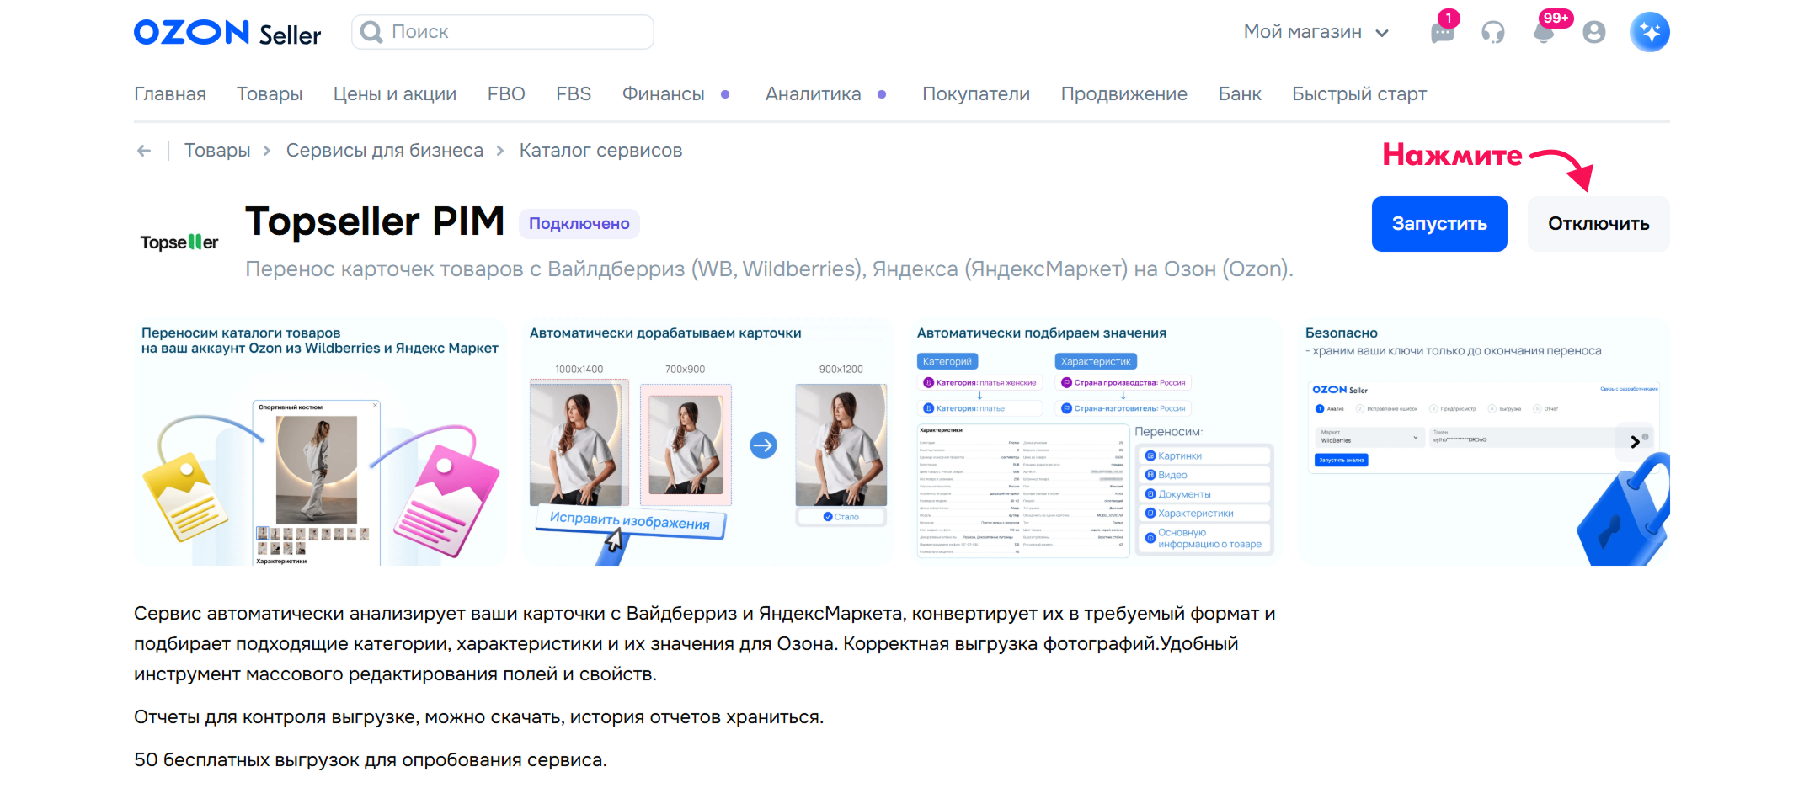Focus the Поиск search field

(x=503, y=32)
